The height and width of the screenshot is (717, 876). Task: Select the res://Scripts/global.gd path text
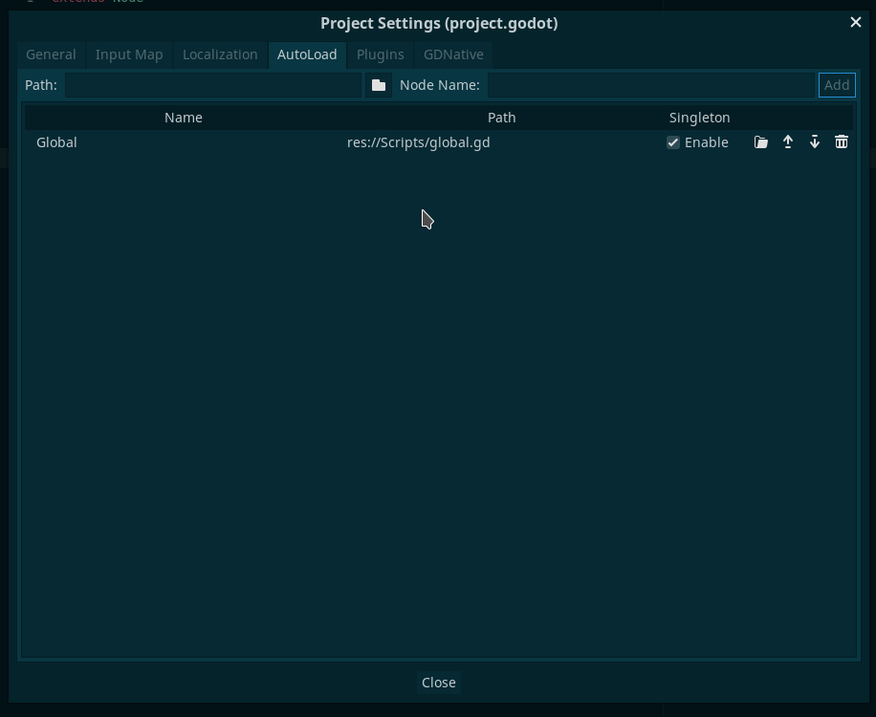coord(418,141)
